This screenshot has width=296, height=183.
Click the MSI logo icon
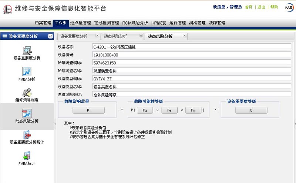click(289, 7)
